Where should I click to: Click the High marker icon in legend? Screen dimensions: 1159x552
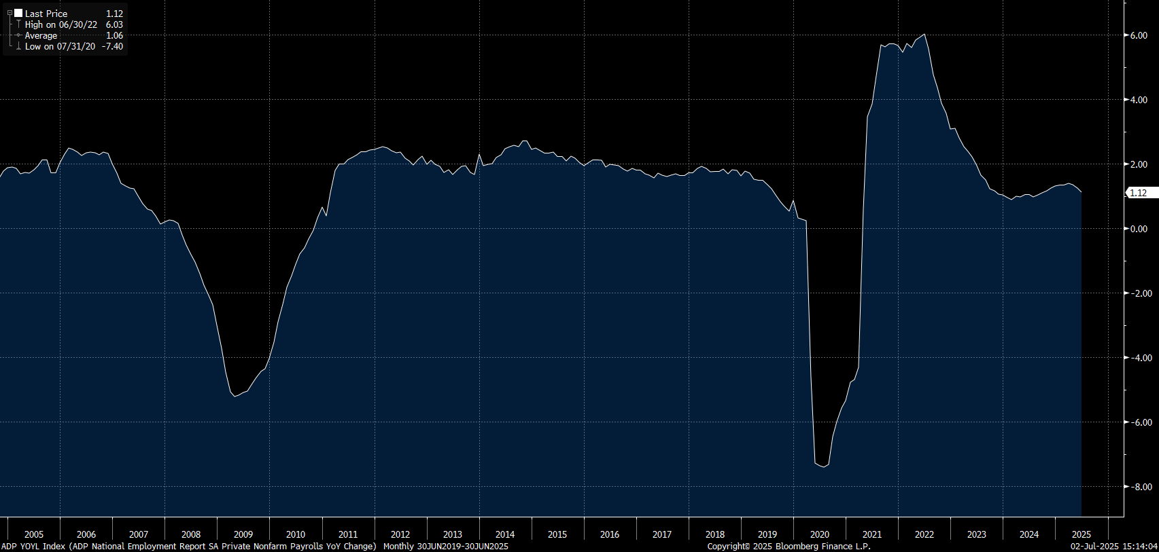point(18,24)
